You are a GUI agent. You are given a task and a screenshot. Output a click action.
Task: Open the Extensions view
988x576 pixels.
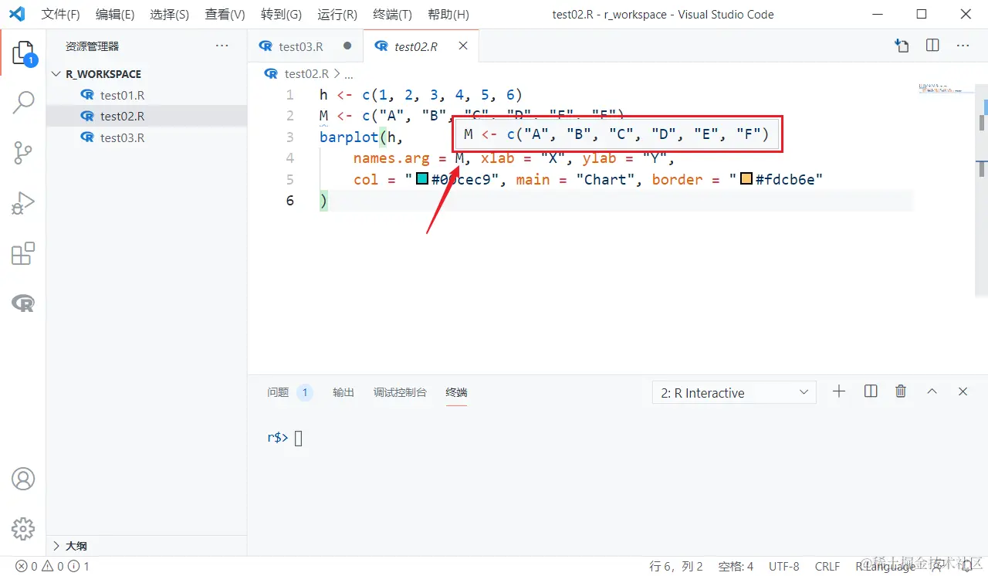[23, 253]
